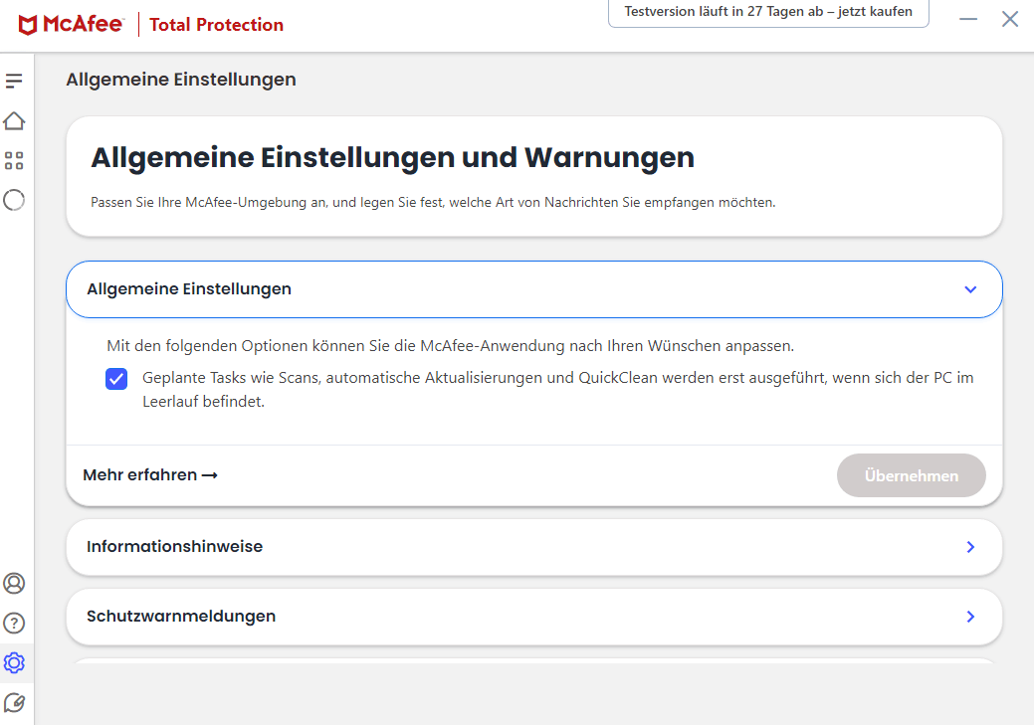Open the help question mark icon
Screen dimensions: 1034x725
pyautogui.click(x=14, y=623)
